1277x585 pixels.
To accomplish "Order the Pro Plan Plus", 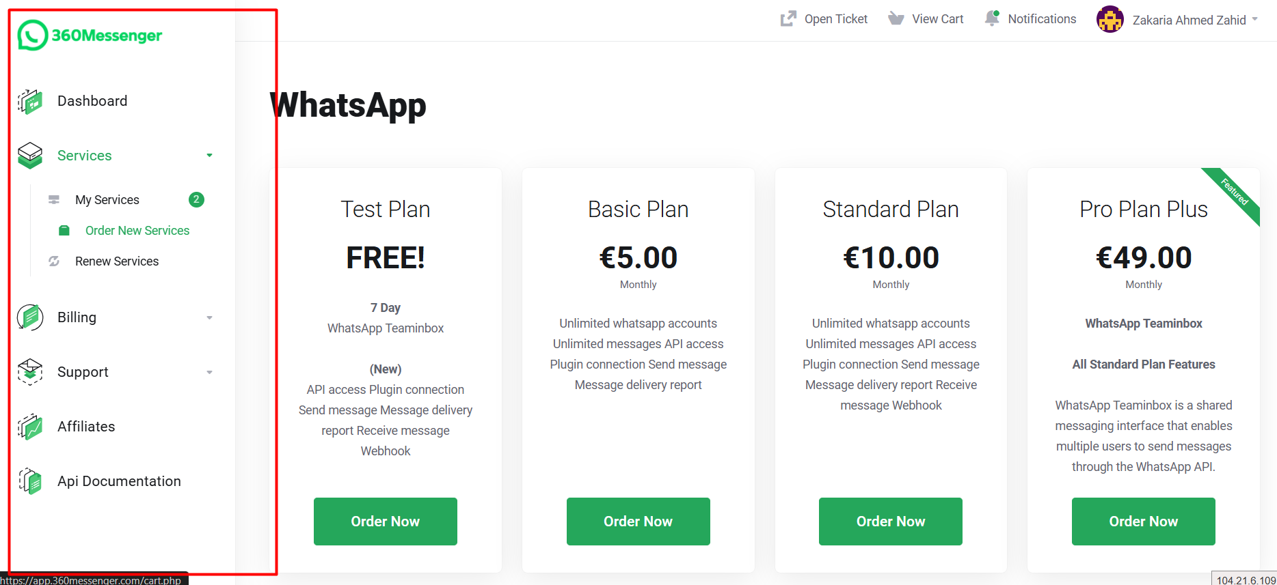I will point(1144,522).
